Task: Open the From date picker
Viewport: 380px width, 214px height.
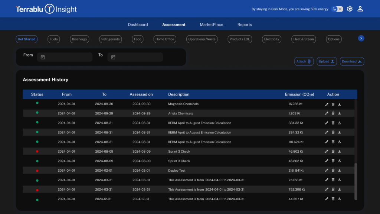Action: (x=43, y=57)
